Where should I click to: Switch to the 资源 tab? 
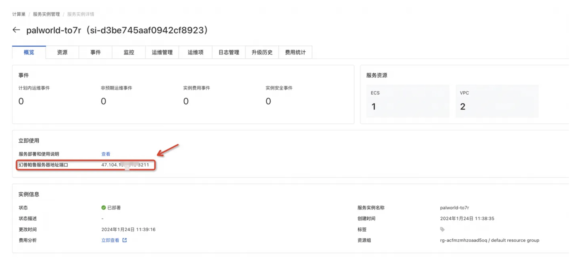(62, 52)
